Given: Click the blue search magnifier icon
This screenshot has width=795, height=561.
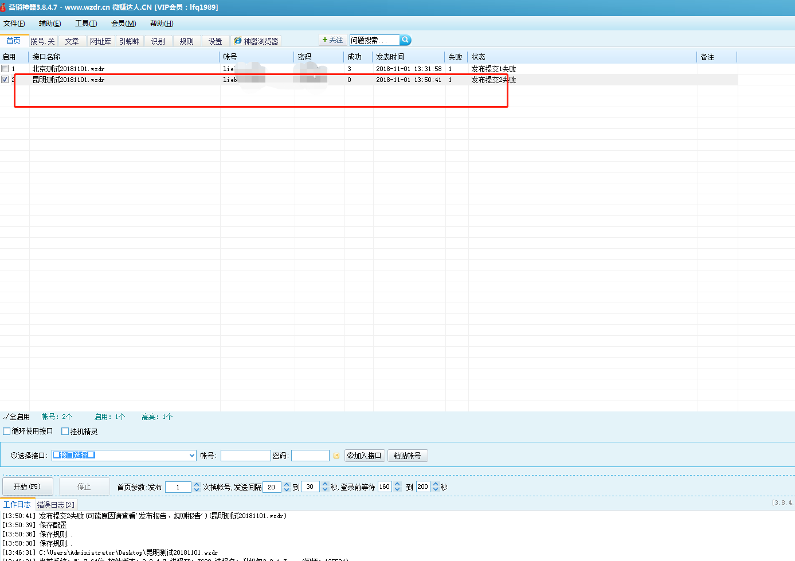Looking at the screenshot, I should click(x=405, y=40).
